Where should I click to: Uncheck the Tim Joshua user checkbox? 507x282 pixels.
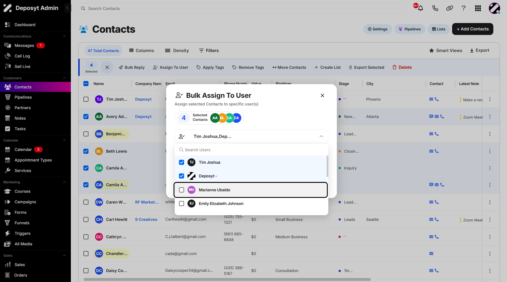pos(182,162)
